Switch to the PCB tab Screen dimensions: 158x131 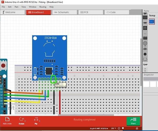click(x=91, y=12)
